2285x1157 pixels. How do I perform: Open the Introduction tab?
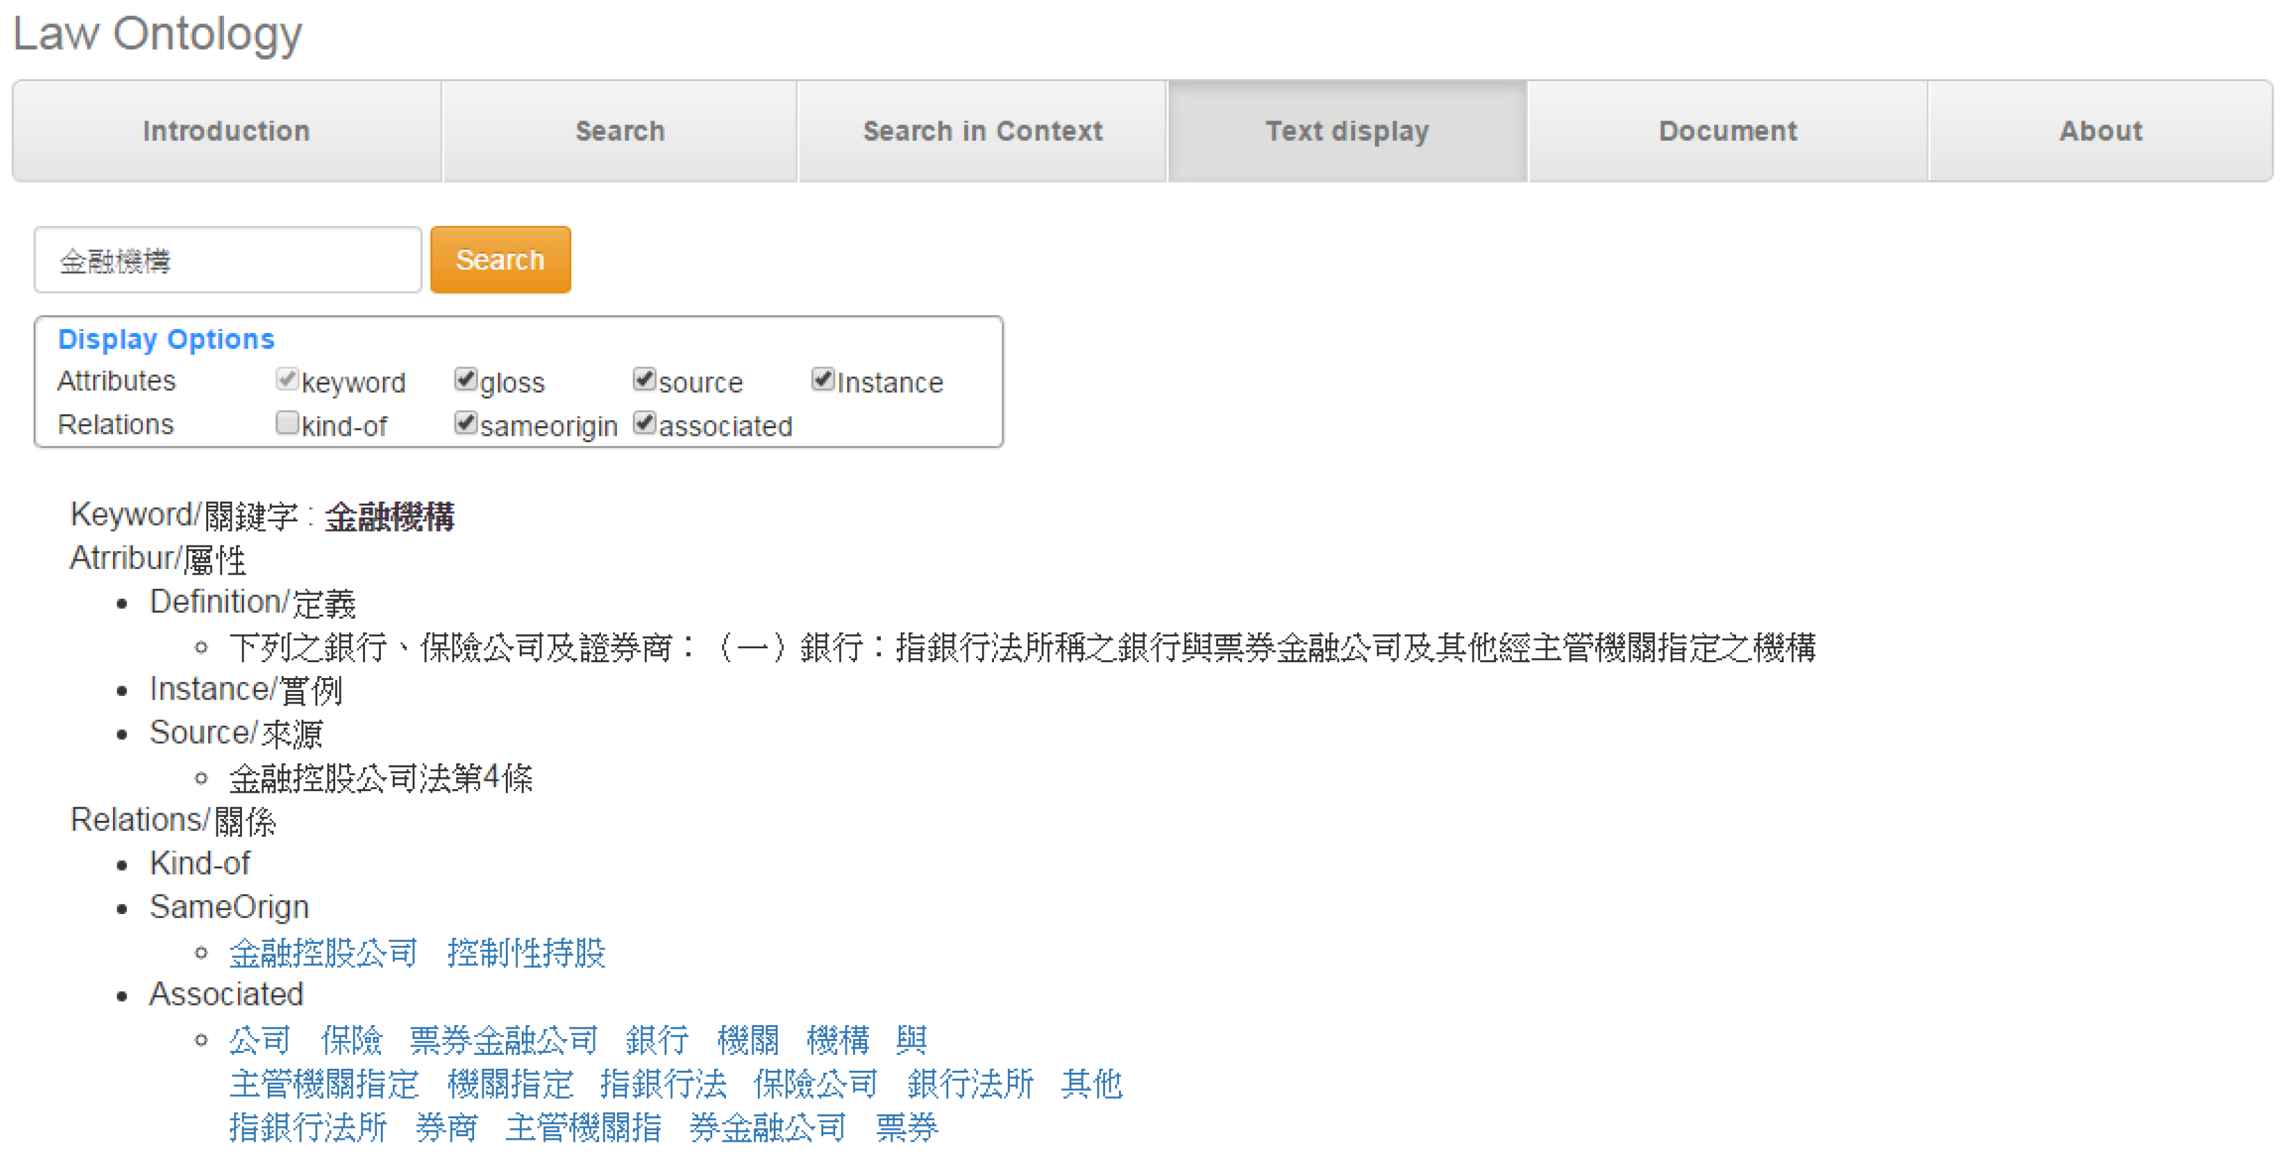226,131
